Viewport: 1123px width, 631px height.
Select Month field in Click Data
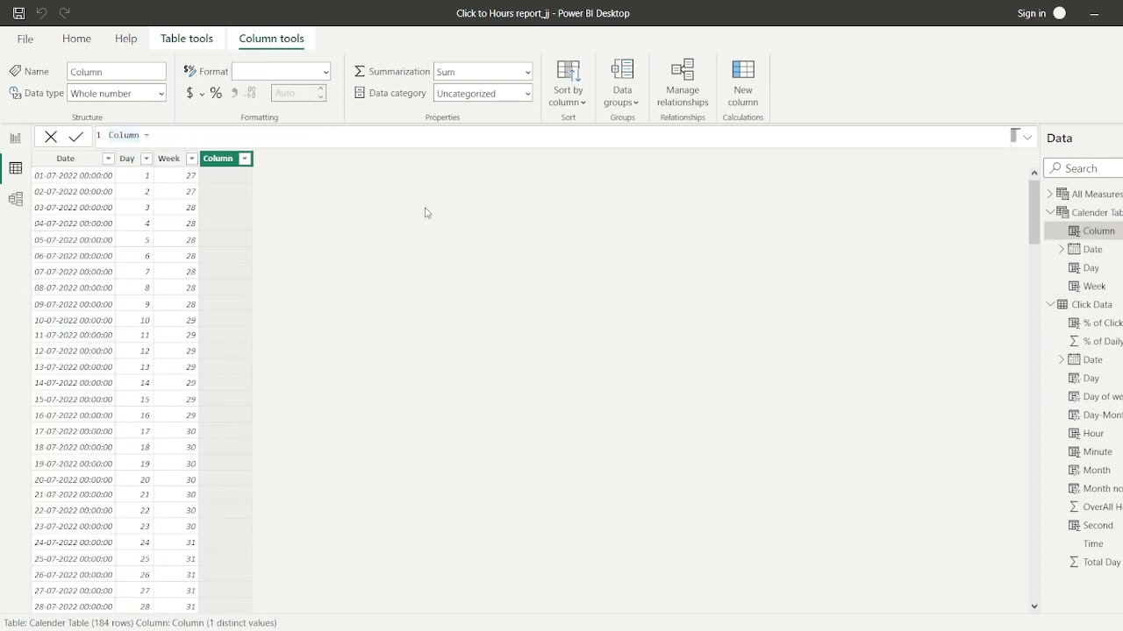(x=1097, y=470)
